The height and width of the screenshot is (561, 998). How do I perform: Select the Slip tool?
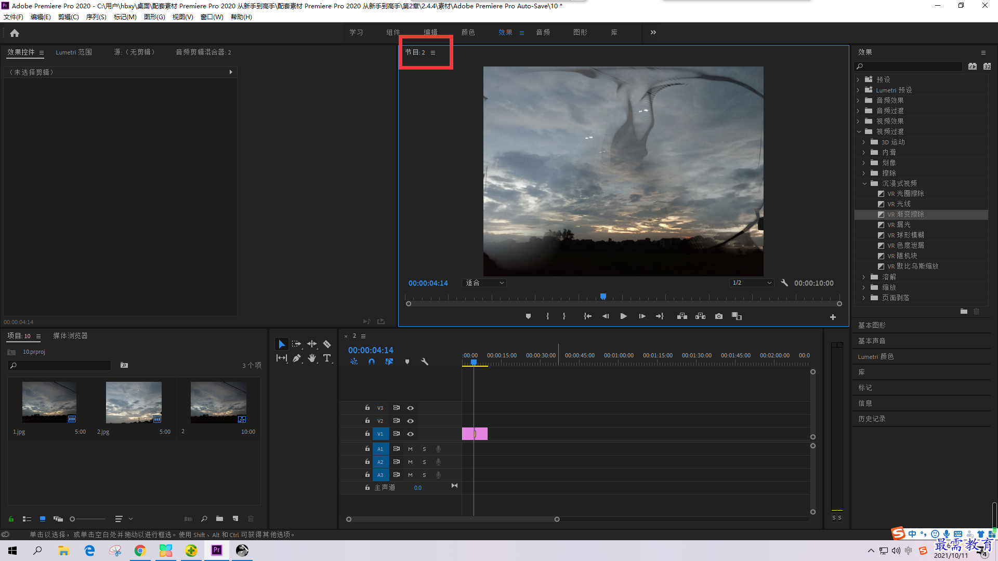coord(281,358)
